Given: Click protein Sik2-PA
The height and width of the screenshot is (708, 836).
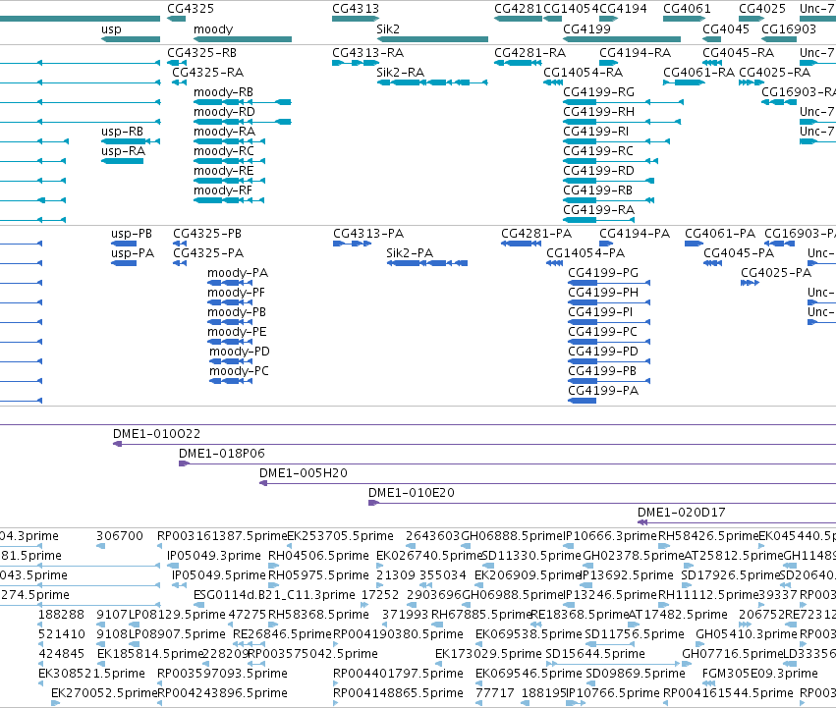Looking at the screenshot, I should pyautogui.click(x=410, y=253).
